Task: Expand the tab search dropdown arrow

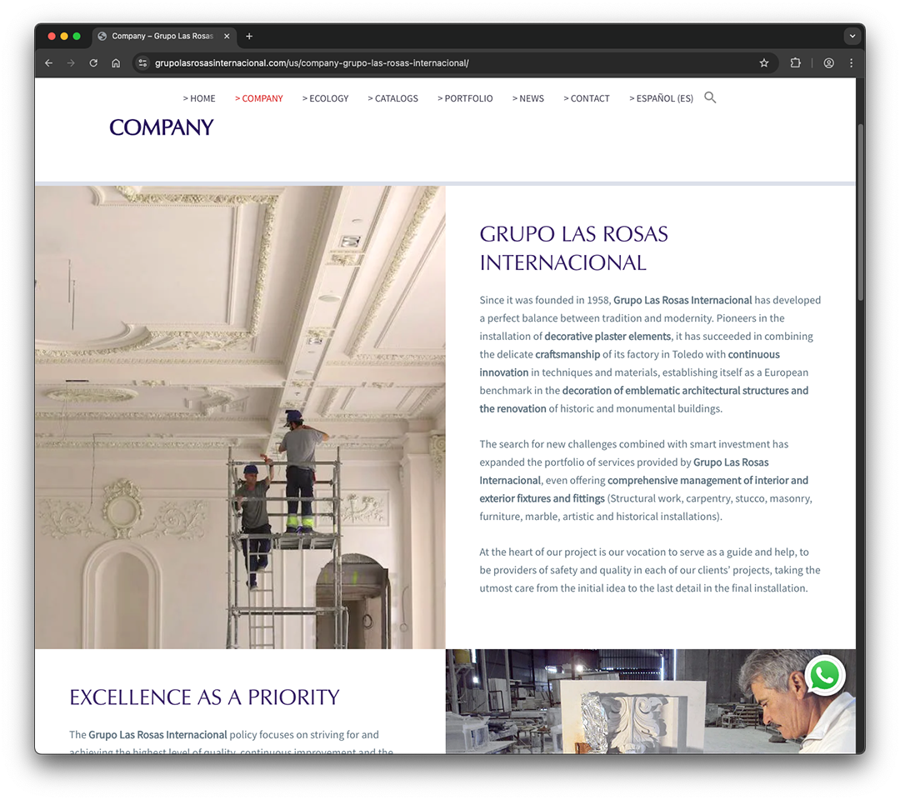Action: click(x=852, y=36)
